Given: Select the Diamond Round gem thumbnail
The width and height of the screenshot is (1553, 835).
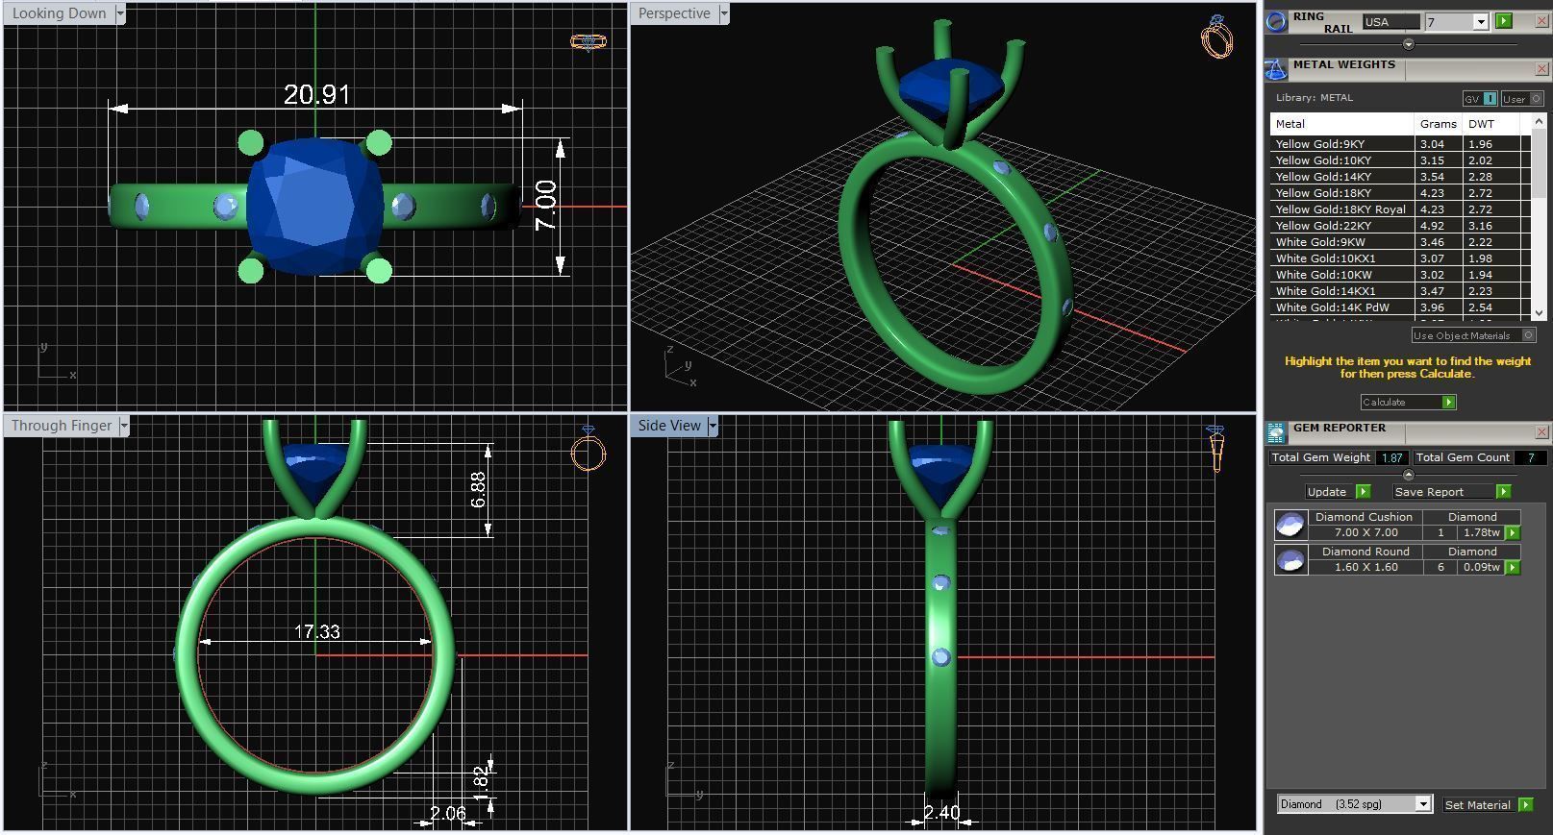Looking at the screenshot, I should pyautogui.click(x=1290, y=559).
